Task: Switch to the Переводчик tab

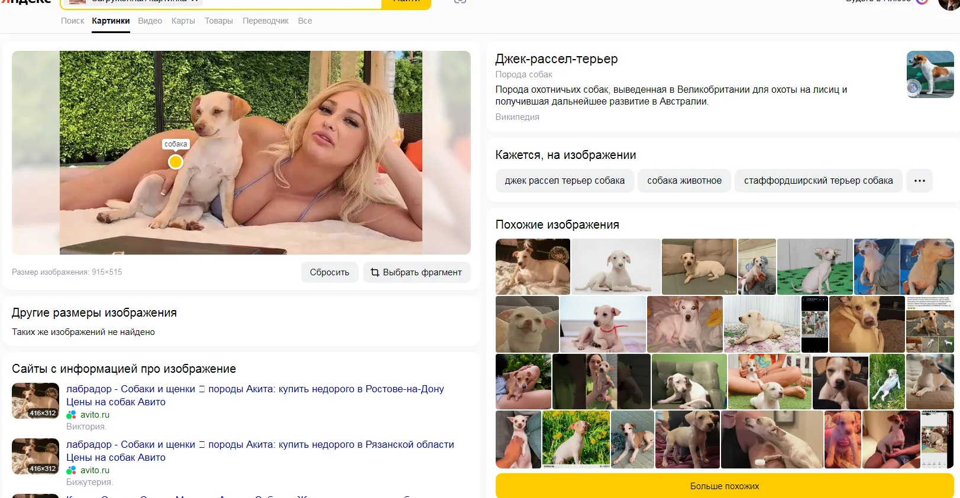Action: coord(266,21)
